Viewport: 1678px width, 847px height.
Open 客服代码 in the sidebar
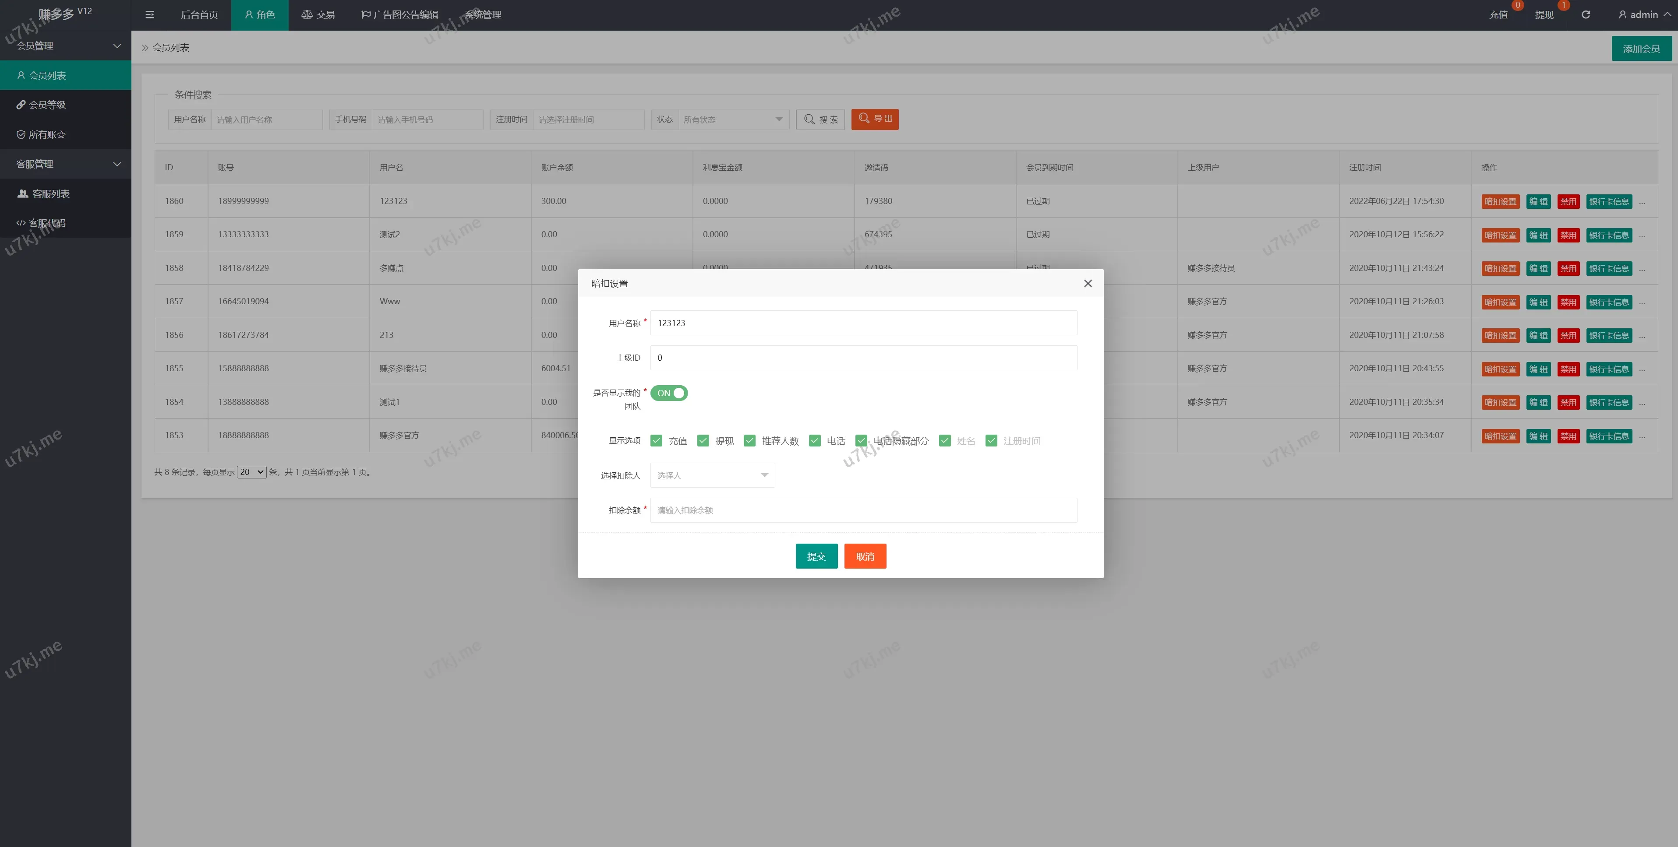pos(47,223)
